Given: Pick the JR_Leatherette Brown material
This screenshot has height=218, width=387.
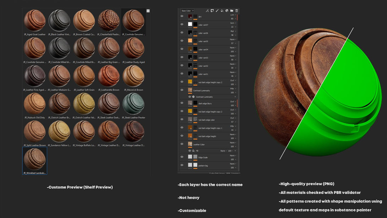Looking at the screenshot, I should [x=109, y=78].
